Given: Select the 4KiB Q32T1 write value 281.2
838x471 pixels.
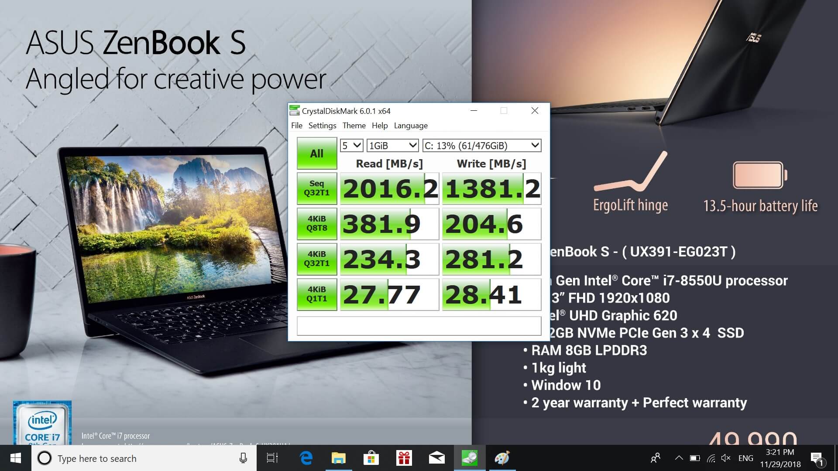Looking at the screenshot, I should click(x=492, y=259).
